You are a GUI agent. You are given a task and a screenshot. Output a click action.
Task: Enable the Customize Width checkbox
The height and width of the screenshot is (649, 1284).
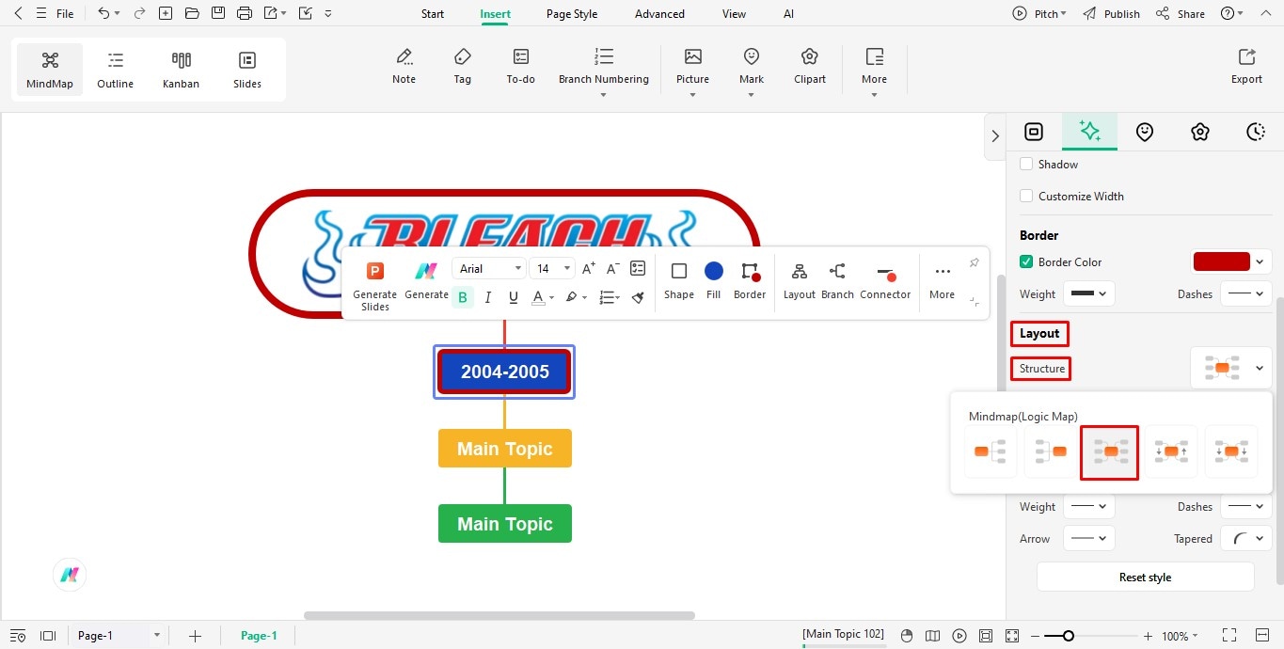tap(1026, 196)
